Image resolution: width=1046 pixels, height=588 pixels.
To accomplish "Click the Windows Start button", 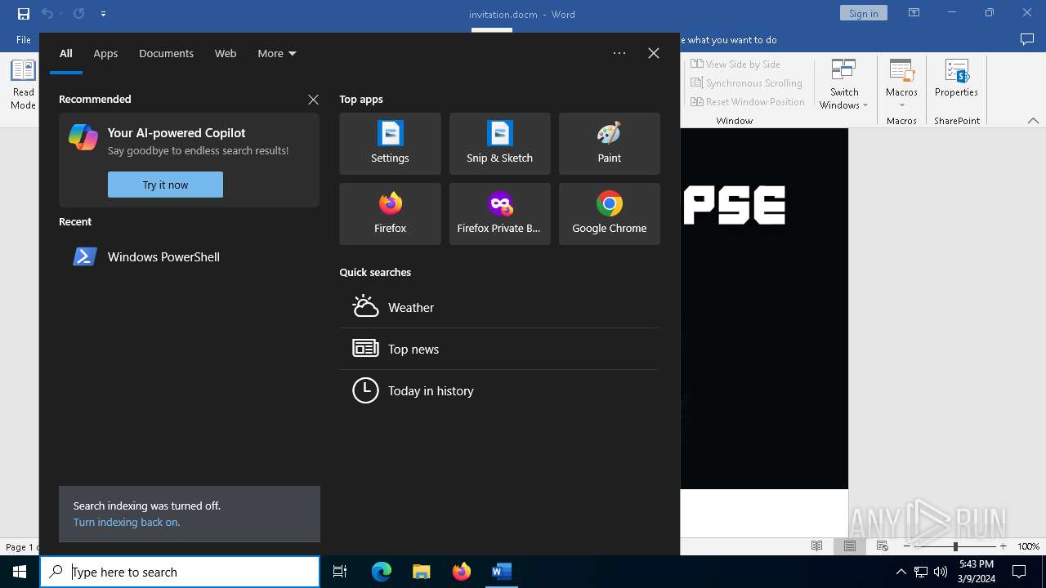I will point(20,572).
